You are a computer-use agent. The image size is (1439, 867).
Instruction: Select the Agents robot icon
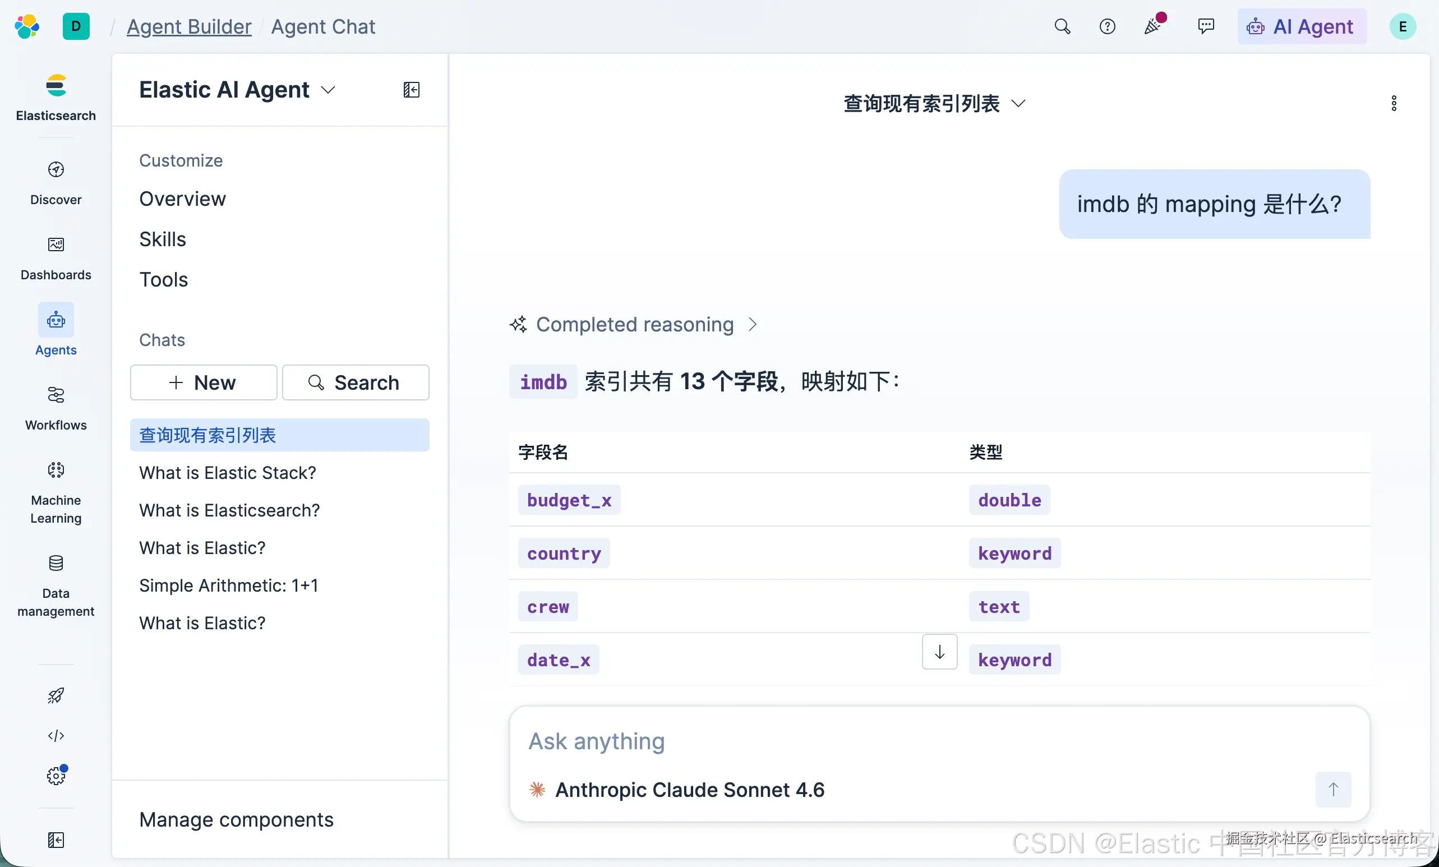(56, 320)
